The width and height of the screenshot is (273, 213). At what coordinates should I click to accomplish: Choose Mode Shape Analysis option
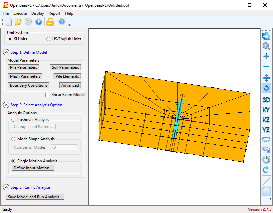point(14,139)
